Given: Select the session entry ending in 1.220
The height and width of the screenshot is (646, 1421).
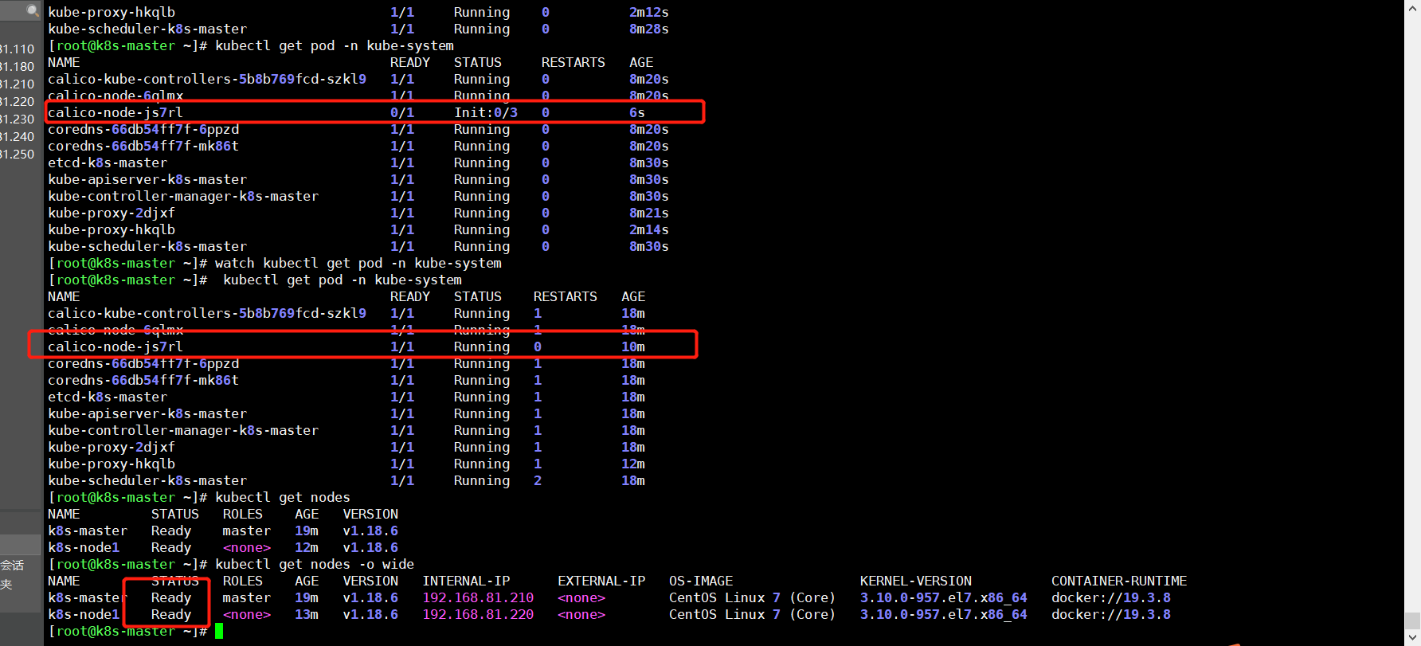Looking at the screenshot, I should 18,101.
